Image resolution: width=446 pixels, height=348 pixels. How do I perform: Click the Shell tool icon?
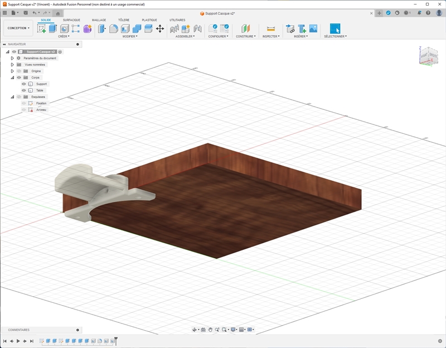[125, 29]
